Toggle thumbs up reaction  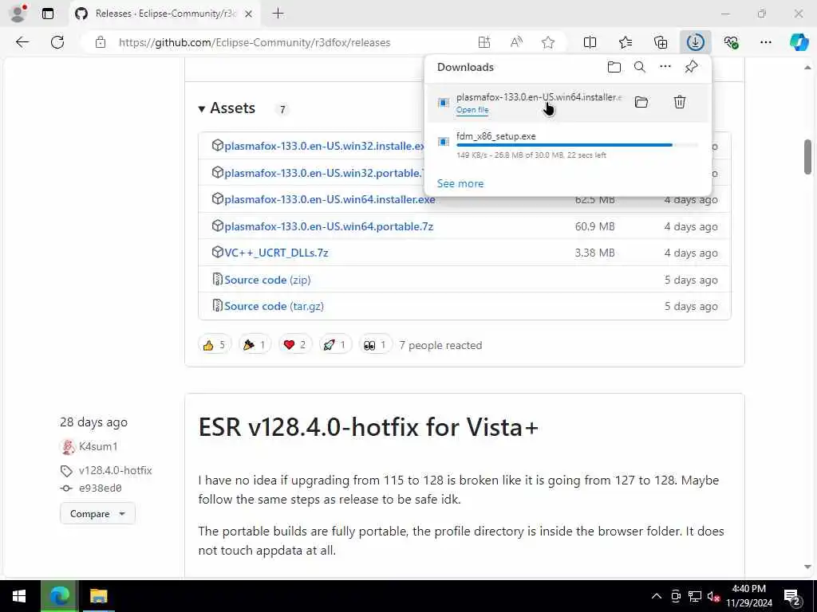tap(214, 344)
